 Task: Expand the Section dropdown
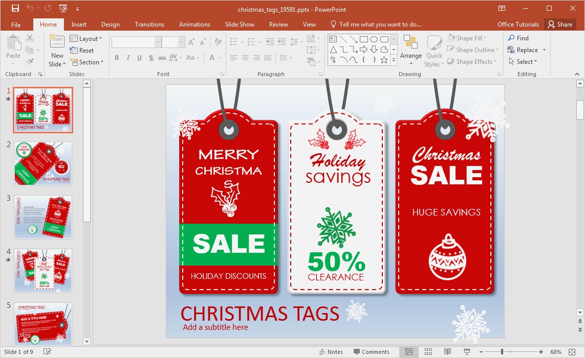pyautogui.click(x=86, y=62)
